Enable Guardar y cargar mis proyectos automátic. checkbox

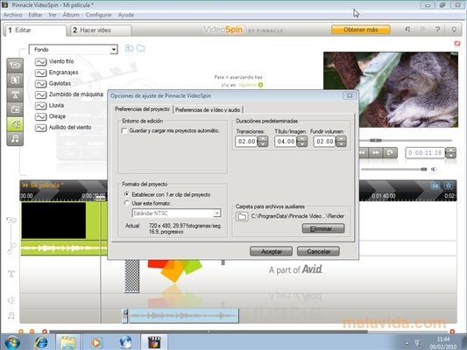124,131
